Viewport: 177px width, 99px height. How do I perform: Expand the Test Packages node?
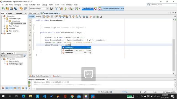(x=4, y=26)
